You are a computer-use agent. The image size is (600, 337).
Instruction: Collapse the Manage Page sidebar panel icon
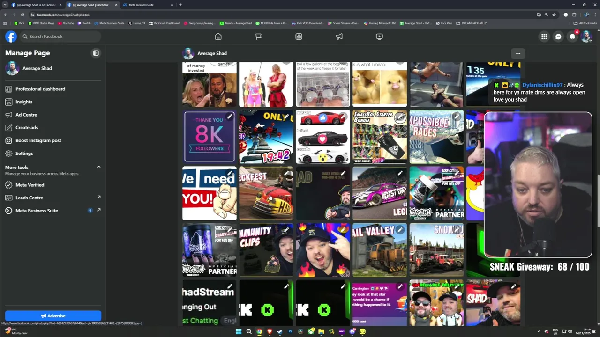pyautogui.click(x=96, y=53)
